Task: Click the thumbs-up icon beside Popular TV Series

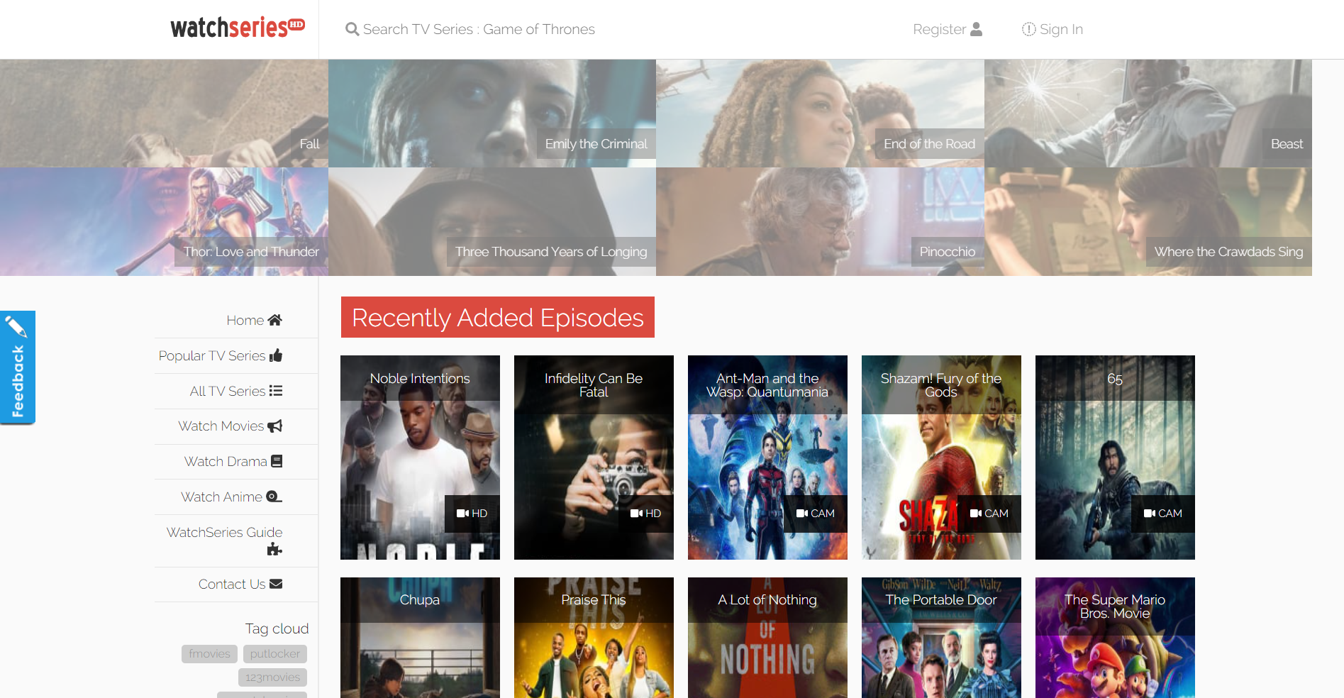Action: [276, 355]
